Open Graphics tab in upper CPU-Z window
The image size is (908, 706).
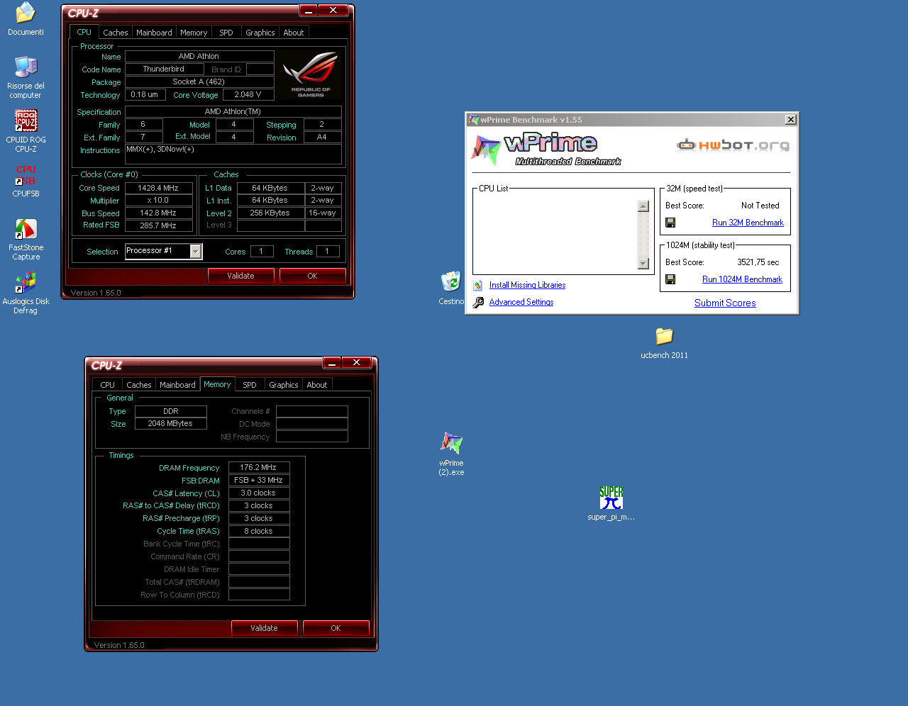(x=260, y=33)
